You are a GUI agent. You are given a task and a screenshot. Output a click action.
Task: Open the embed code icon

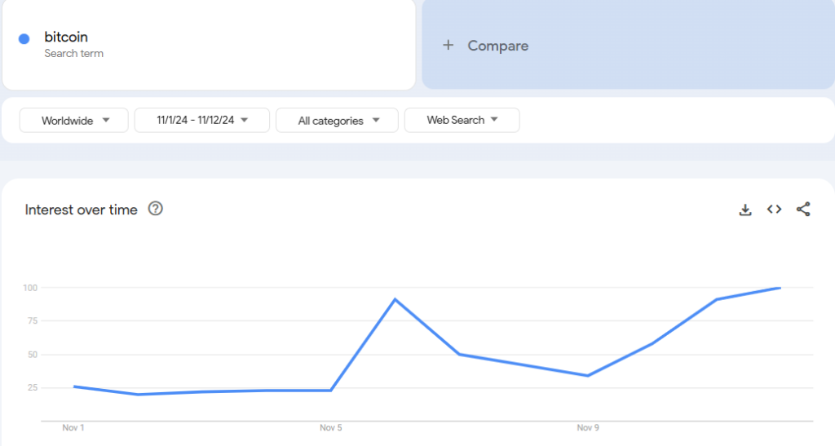tap(775, 210)
